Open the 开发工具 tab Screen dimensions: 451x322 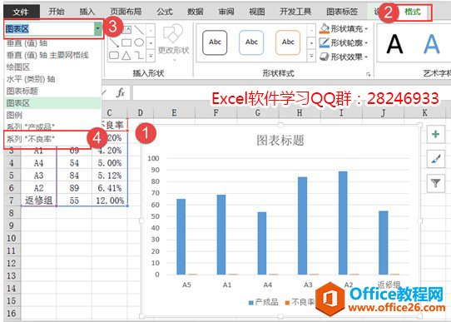(295, 12)
